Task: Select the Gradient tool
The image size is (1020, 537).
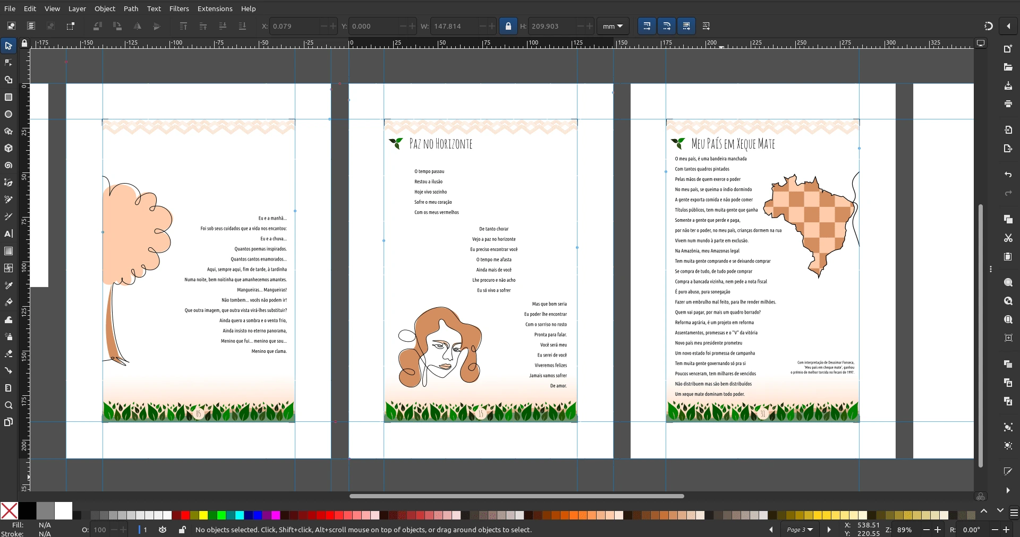Action: (8, 251)
